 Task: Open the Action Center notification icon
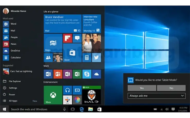173,109
